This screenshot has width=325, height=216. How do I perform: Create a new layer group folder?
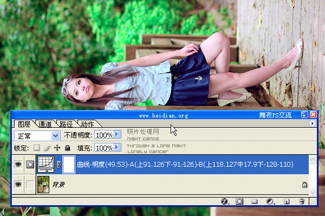[255, 201]
